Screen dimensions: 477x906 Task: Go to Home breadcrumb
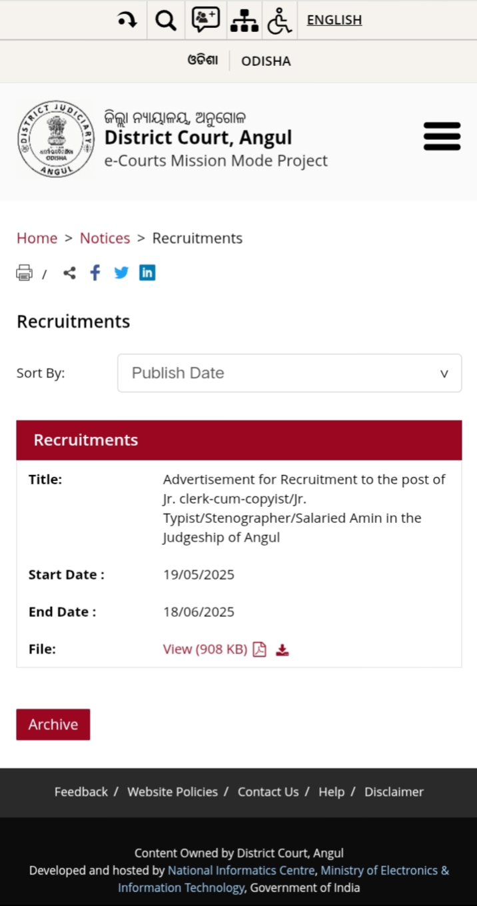37,238
